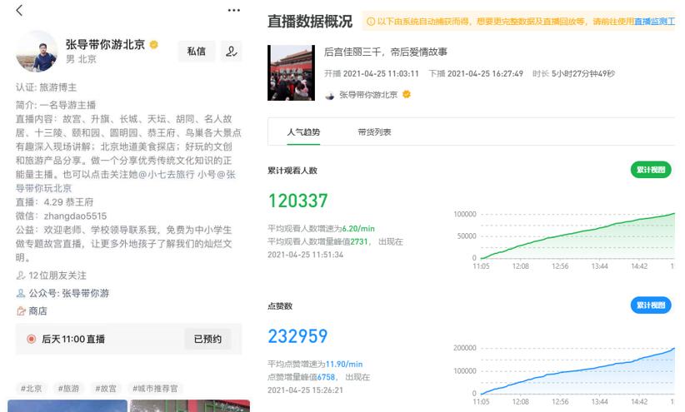The width and height of the screenshot is (685, 412).
Task: Click the stream duration 5小时27分钟49秒
Action: (x=583, y=73)
